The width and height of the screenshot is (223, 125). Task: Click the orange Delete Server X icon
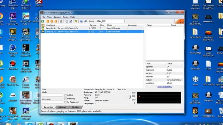[52, 21]
